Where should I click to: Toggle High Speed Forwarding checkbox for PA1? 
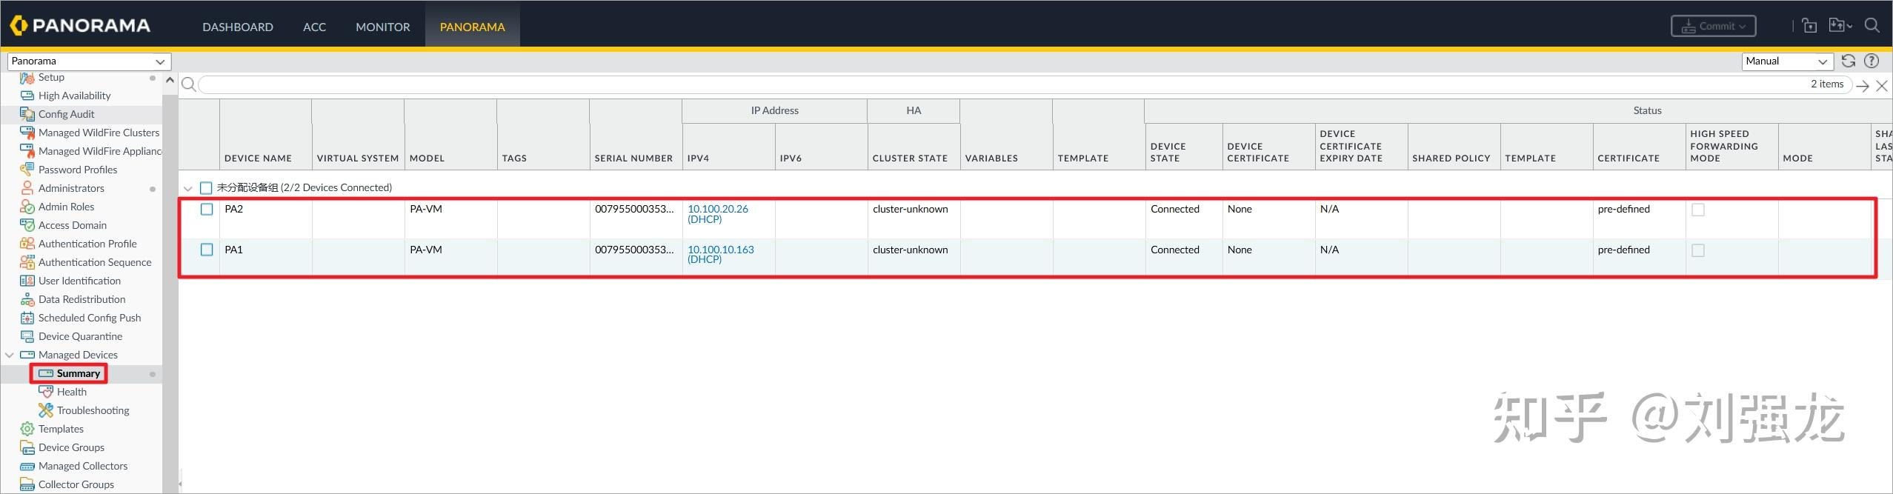1698,251
